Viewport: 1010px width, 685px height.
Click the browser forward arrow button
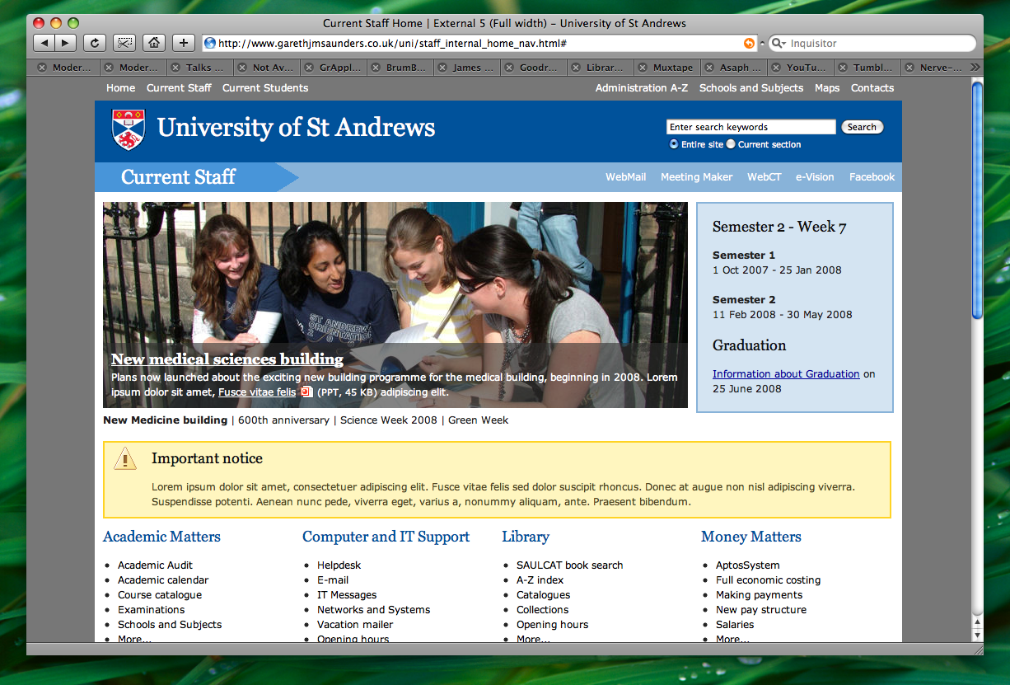click(65, 43)
